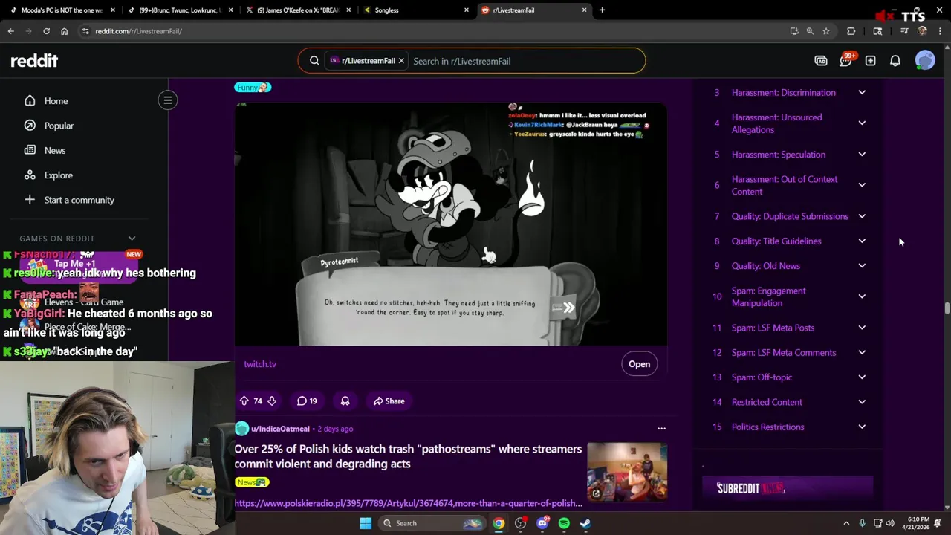Click the address bar URL
The width and height of the screenshot is (951, 535).
138,31
